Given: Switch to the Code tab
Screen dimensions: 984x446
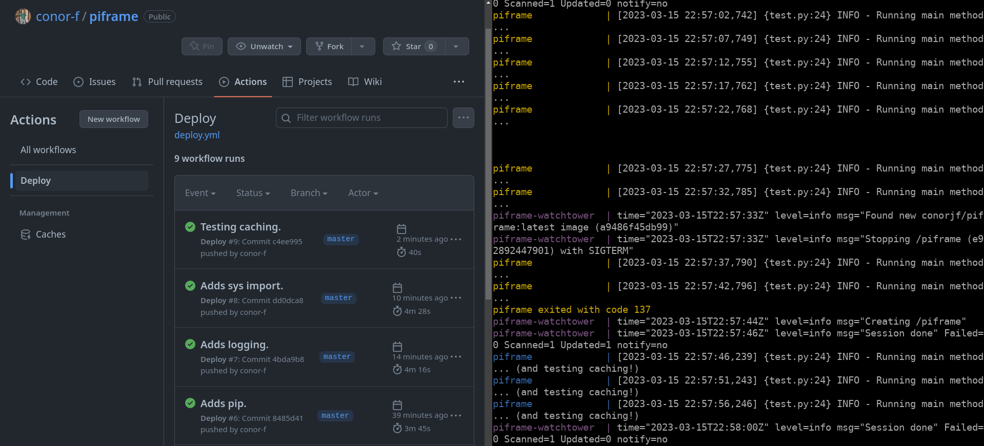Looking at the screenshot, I should (x=39, y=82).
